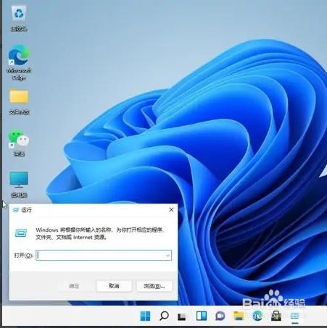Screen dimensions: 327x328
Task: Open taskbar Search magnifier
Action: [x=164, y=316]
